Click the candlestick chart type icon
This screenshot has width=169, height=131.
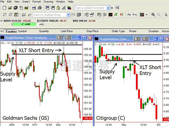click(x=122, y=15)
